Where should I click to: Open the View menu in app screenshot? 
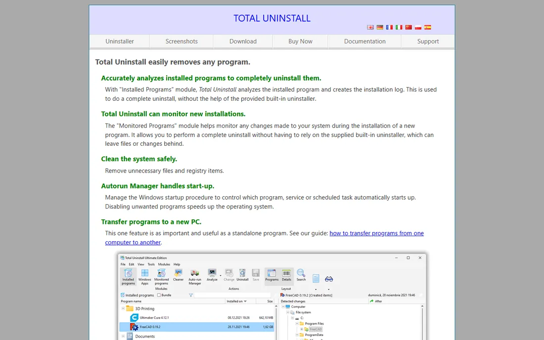(x=141, y=264)
